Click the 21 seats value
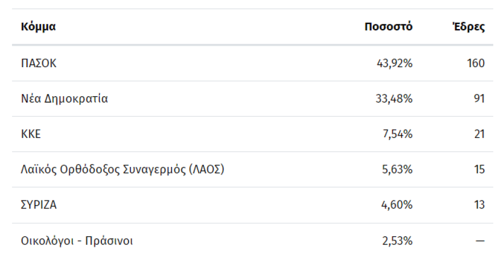Image resolution: width=501 pixels, height=266 pixels. click(478, 134)
